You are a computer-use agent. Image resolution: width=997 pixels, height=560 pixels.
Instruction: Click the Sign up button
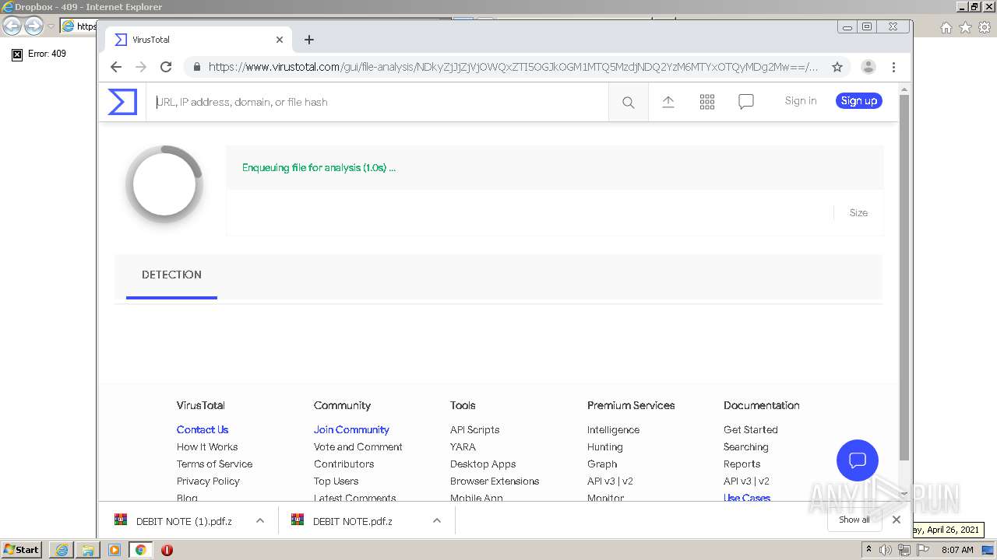point(858,101)
